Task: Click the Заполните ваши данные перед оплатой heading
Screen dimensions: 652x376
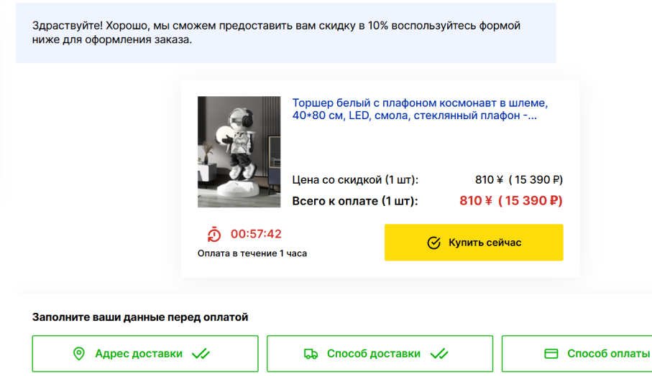Action: pyautogui.click(x=140, y=317)
